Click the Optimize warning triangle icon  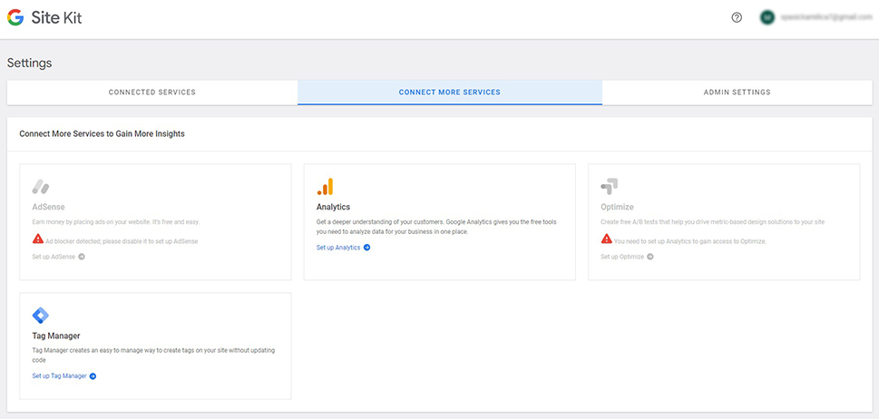(x=607, y=239)
